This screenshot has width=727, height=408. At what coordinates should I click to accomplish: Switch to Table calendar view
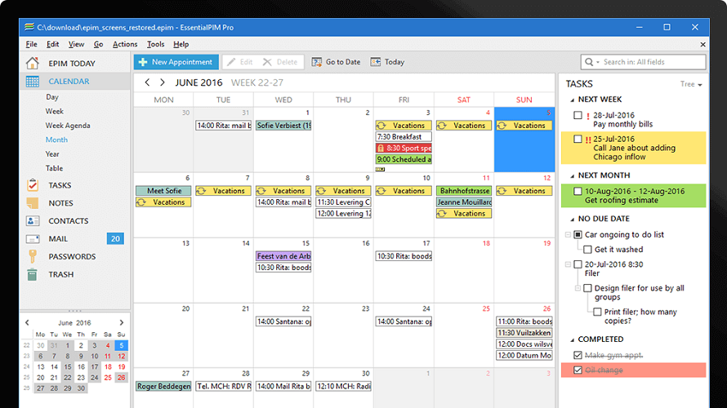point(54,168)
